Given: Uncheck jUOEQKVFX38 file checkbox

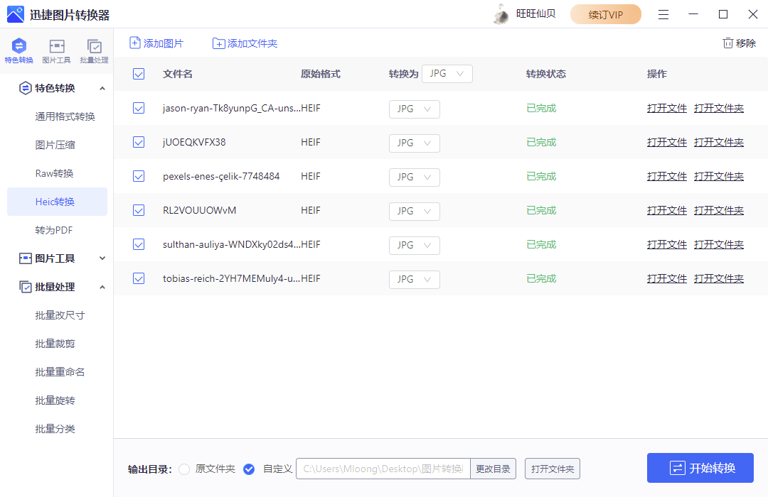Looking at the screenshot, I should point(139,142).
